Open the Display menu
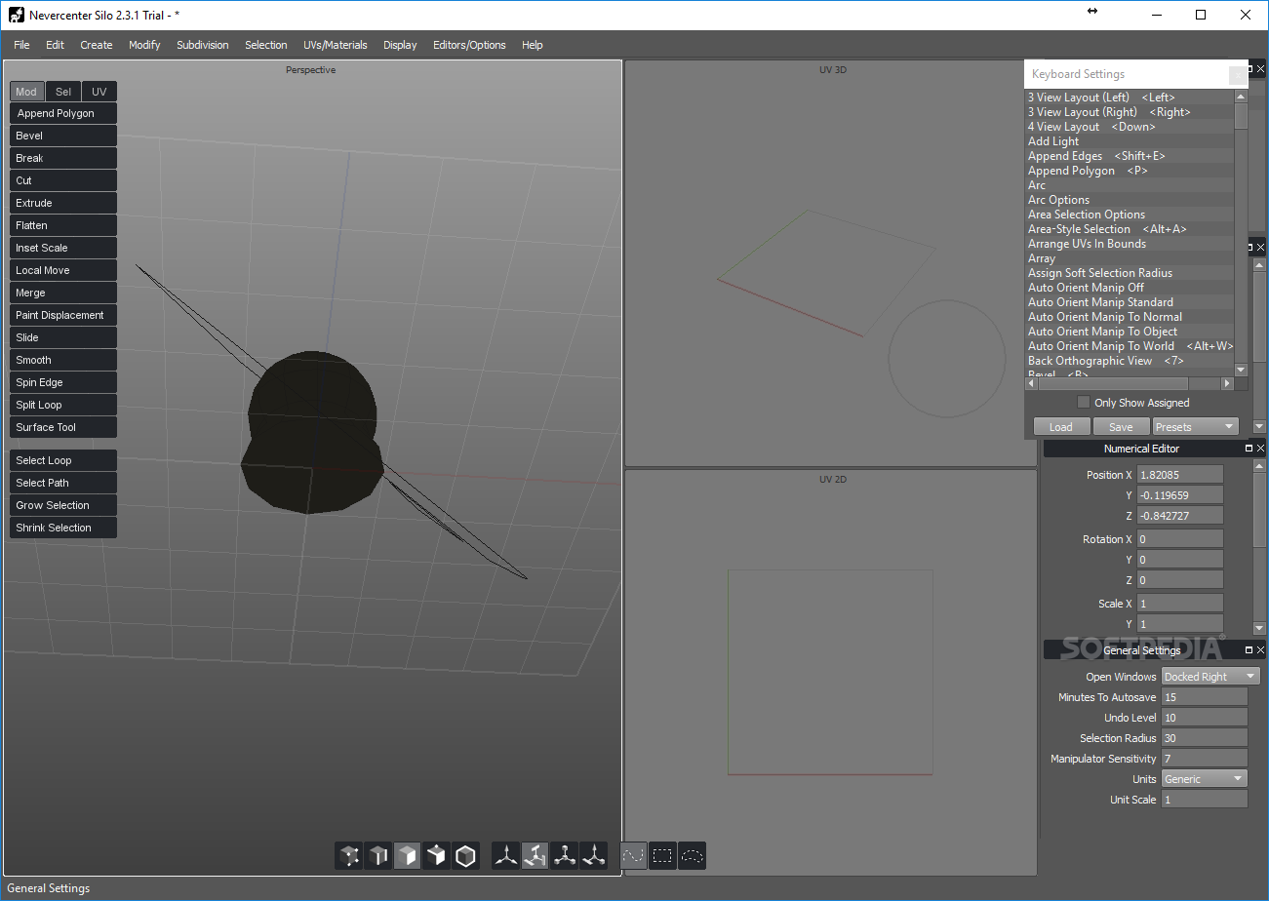The width and height of the screenshot is (1269, 901). pyautogui.click(x=400, y=45)
